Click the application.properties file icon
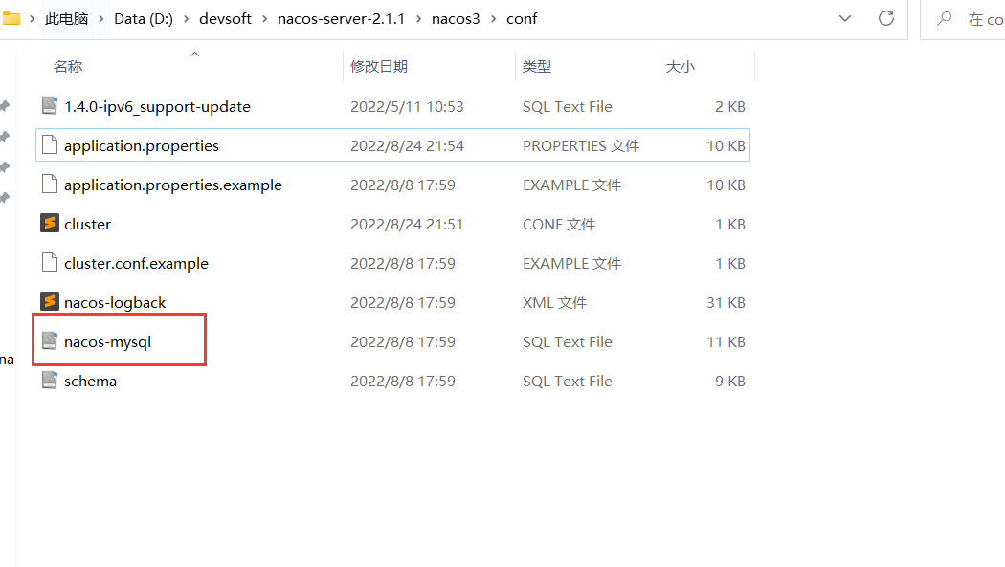Screen dimensions: 1005x567 (50, 145)
